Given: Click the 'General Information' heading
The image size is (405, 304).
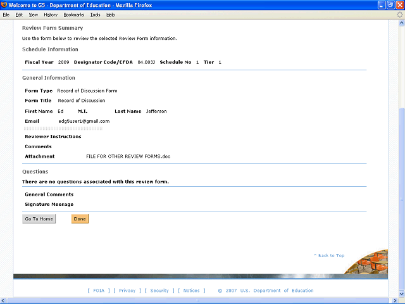Looking at the screenshot, I should point(49,78).
